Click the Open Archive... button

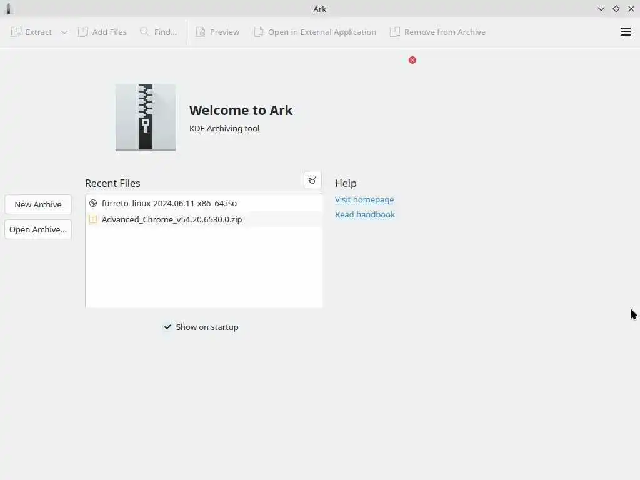click(38, 229)
